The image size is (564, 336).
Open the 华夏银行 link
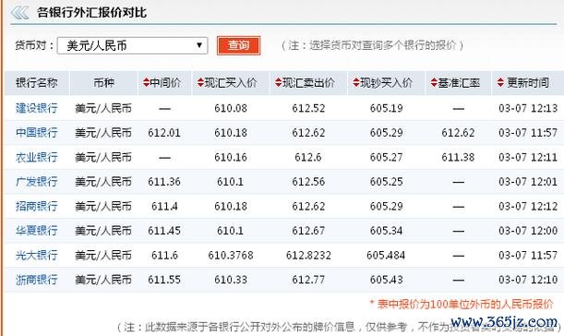[37, 231]
